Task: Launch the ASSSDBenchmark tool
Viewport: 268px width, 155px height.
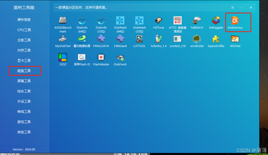Action: point(63,25)
